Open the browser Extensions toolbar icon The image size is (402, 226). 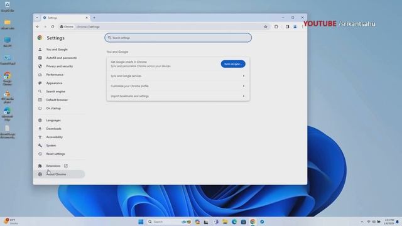[x=276, y=26]
